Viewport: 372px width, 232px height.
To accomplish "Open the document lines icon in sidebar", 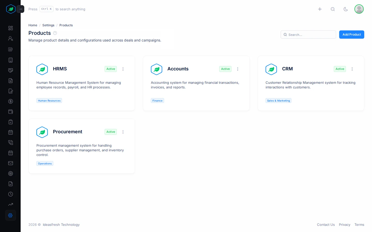I will [11, 81].
